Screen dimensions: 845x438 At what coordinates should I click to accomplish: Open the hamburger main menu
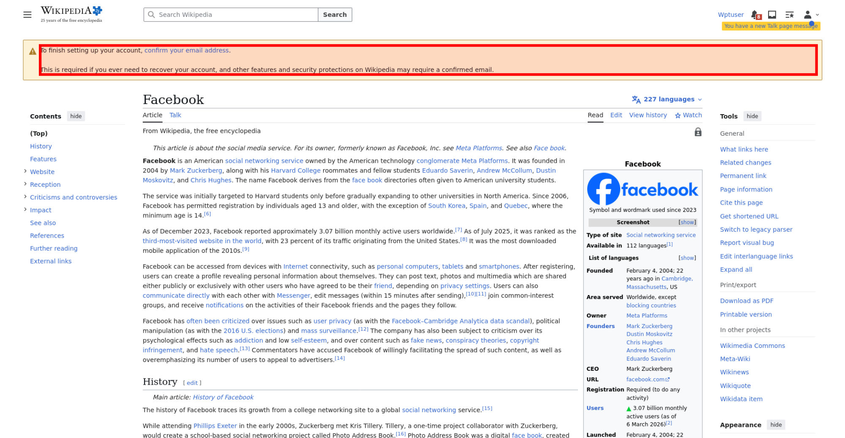pyautogui.click(x=27, y=15)
